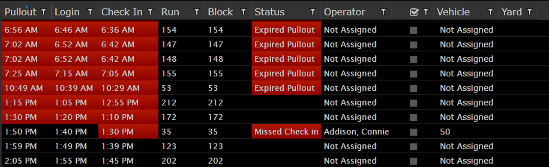Open the Check In column filter icon
The image size is (549, 167).
pyautogui.click(x=150, y=12)
